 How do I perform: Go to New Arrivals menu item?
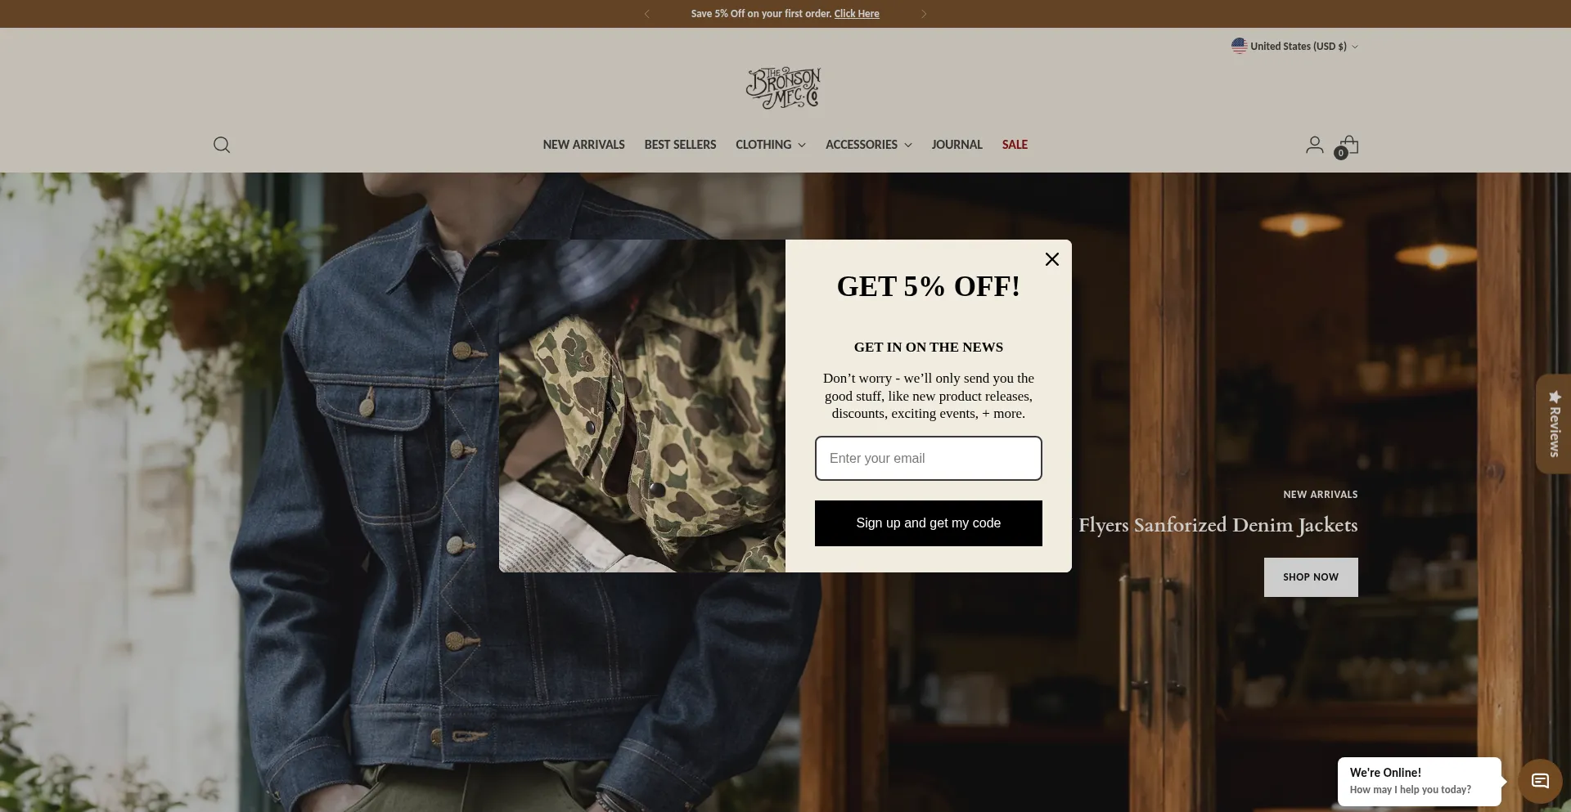coord(583,145)
